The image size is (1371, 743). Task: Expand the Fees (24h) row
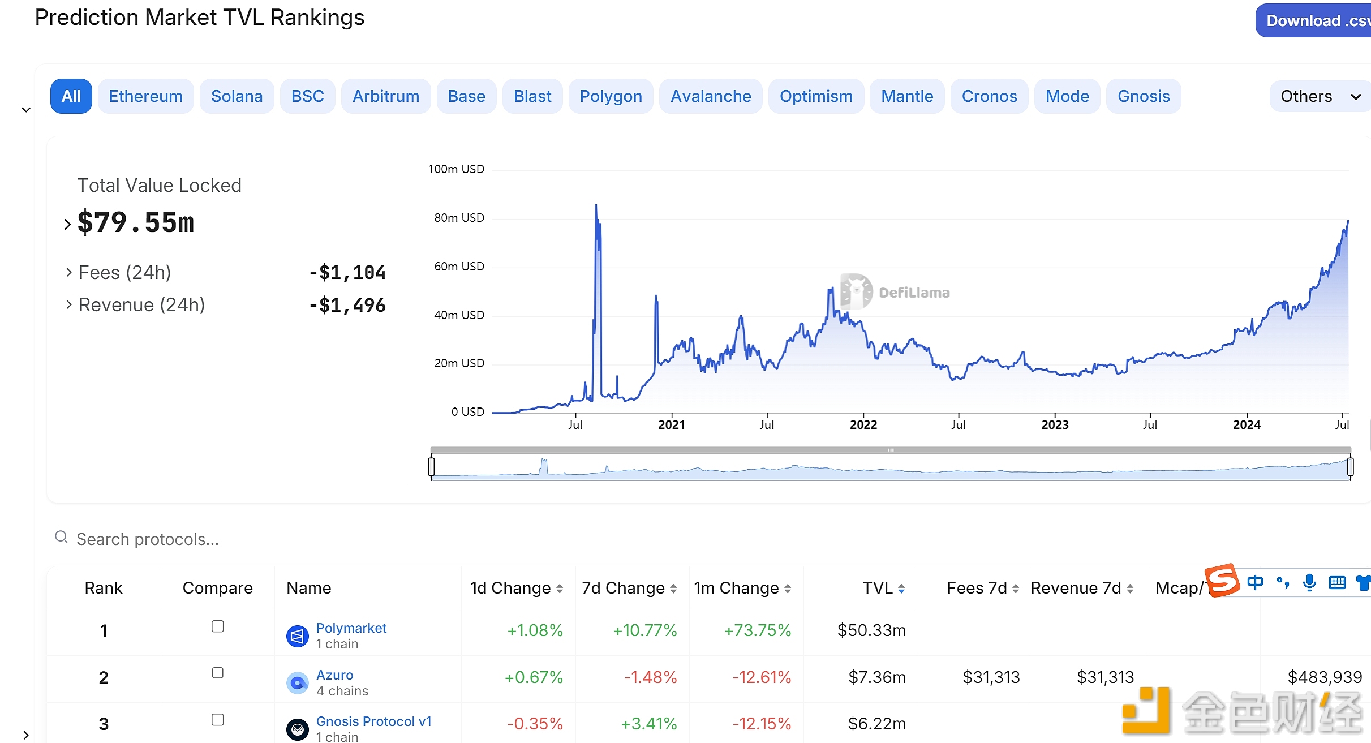[68, 273]
